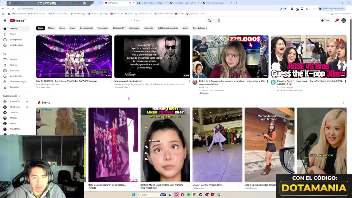Open the account avatar menu
Screen dimensions: 352x198
[343, 20]
